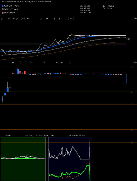Click the MACD '(12,26,9)' parameter values
This screenshot has height=181, width=137.
pyautogui.click(x=36, y=135)
